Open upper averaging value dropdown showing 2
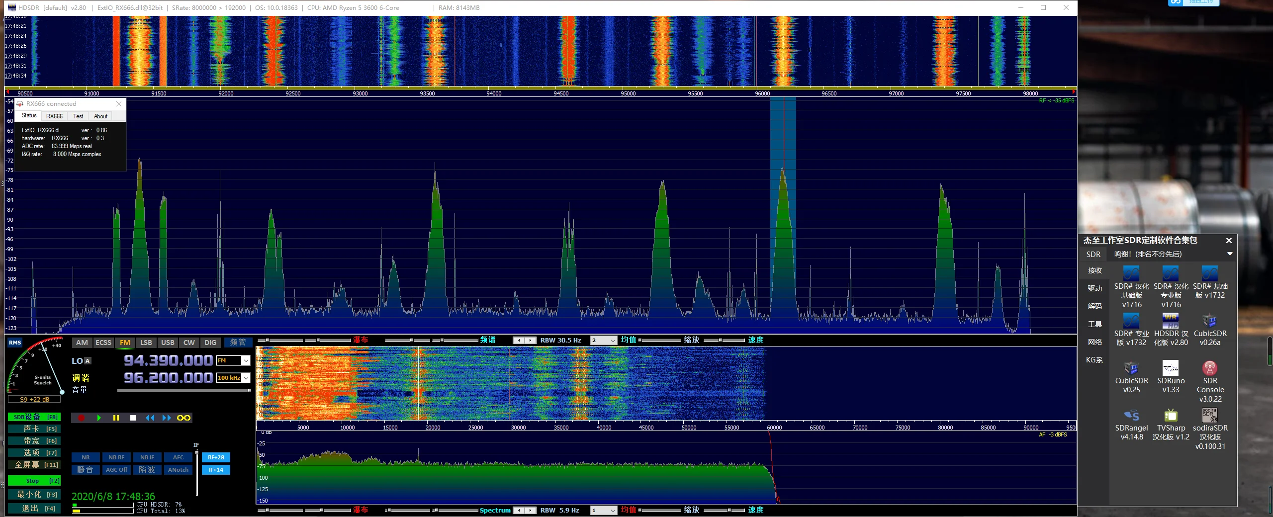1273x517 pixels. click(x=603, y=341)
